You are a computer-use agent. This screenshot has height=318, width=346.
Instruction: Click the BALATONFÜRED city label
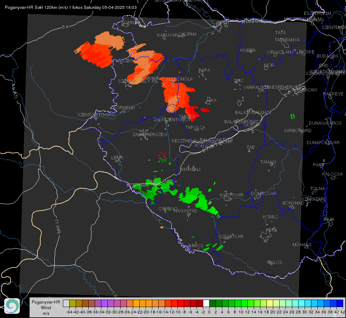(x=242, y=122)
